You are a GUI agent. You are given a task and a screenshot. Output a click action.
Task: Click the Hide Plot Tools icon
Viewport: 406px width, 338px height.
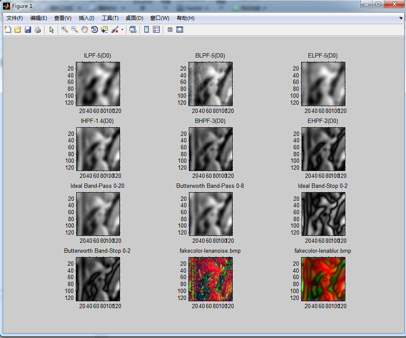pos(170,29)
